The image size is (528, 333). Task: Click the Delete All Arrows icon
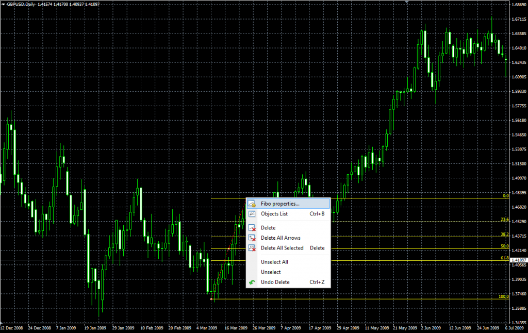click(x=252, y=238)
